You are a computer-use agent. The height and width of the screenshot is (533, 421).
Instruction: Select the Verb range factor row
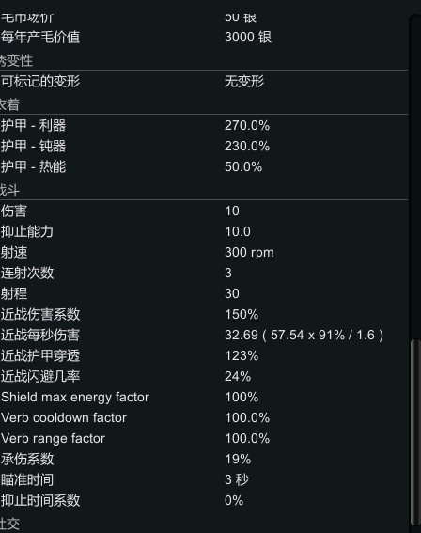coord(204,438)
